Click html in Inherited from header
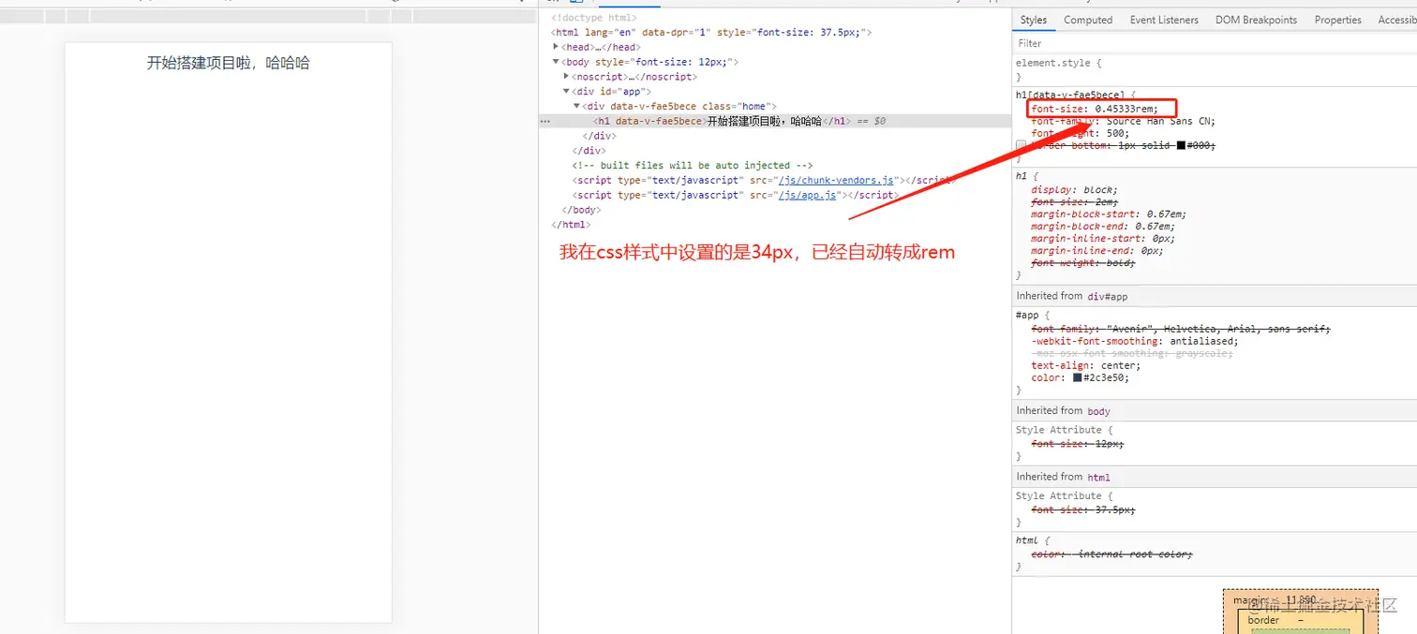1417x634 pixels. point(1098,478)
